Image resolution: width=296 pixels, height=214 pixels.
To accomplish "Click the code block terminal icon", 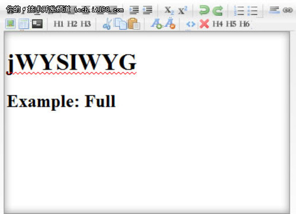I will [37, 24].
